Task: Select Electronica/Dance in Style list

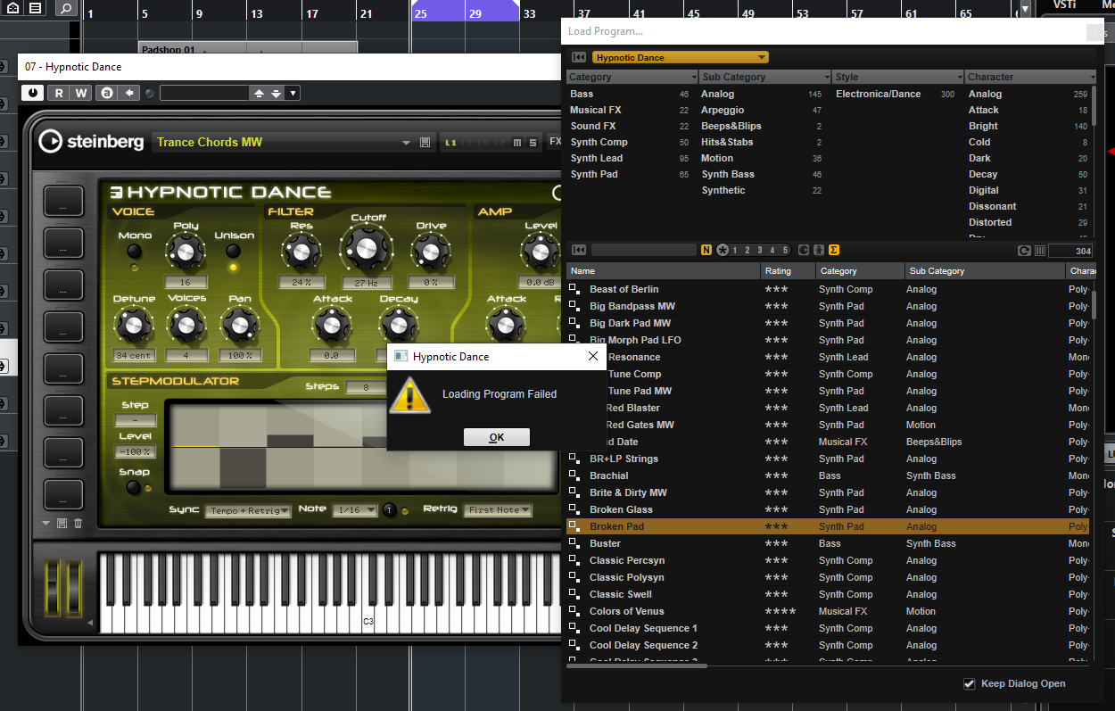Action: click(x=896, y=94)
